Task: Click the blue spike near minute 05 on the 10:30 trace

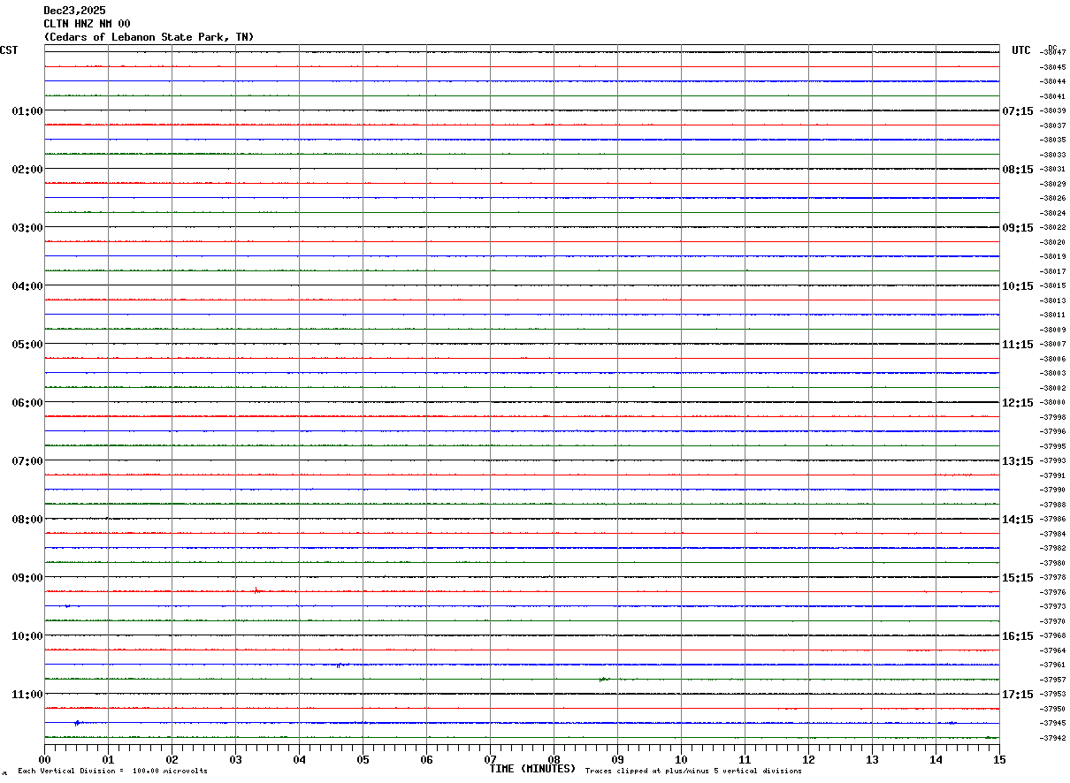Action: tap(340, 665)
